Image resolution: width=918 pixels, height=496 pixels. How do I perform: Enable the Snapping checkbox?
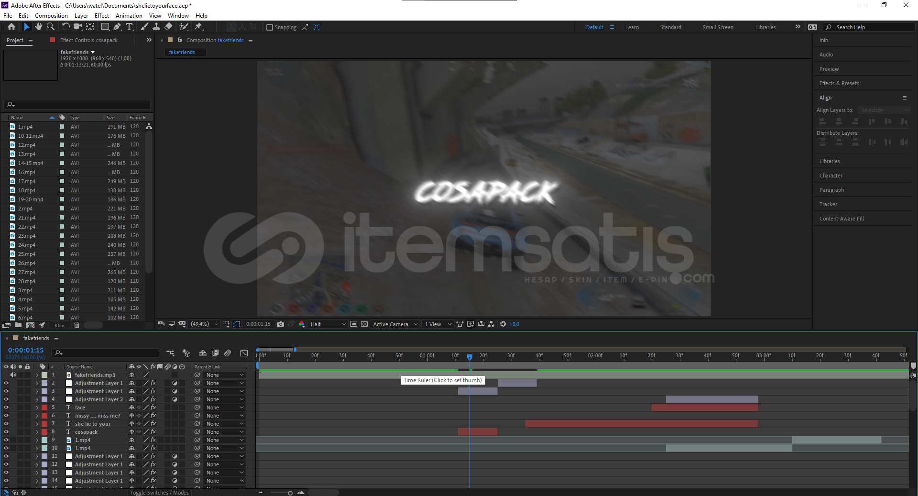coord(270,27)
